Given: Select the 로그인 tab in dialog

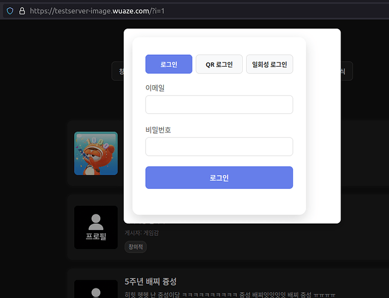Looking at the screenshot, I should (169, 64).
